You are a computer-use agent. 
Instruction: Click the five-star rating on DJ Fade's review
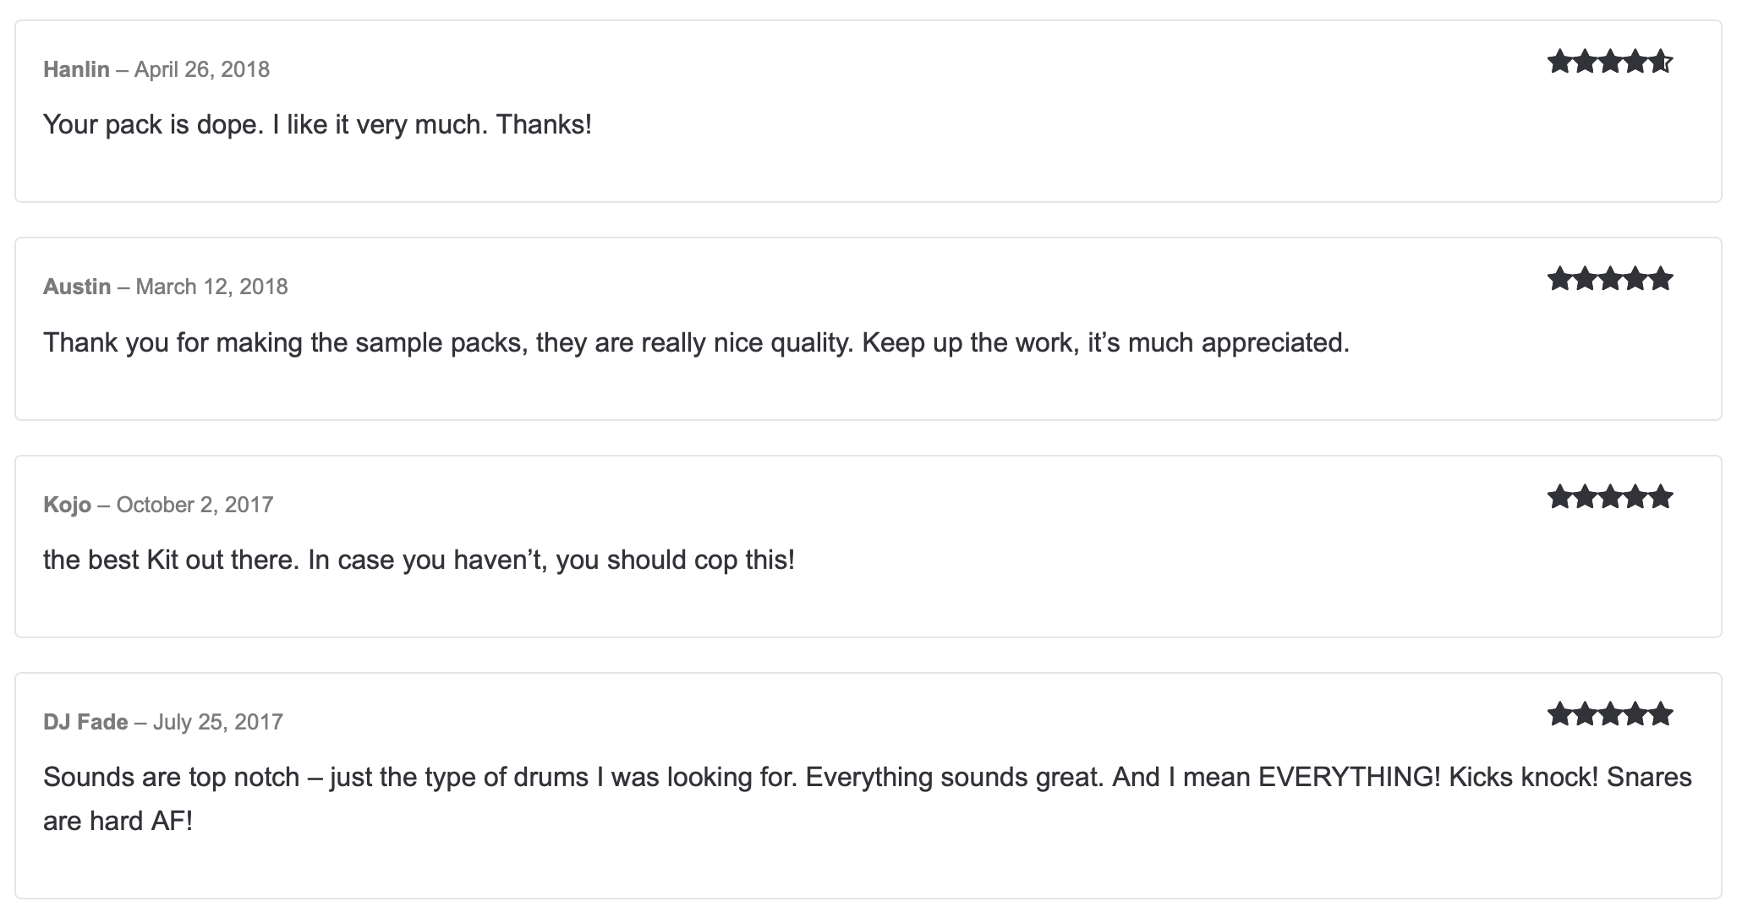click(x=1610, y=714)
